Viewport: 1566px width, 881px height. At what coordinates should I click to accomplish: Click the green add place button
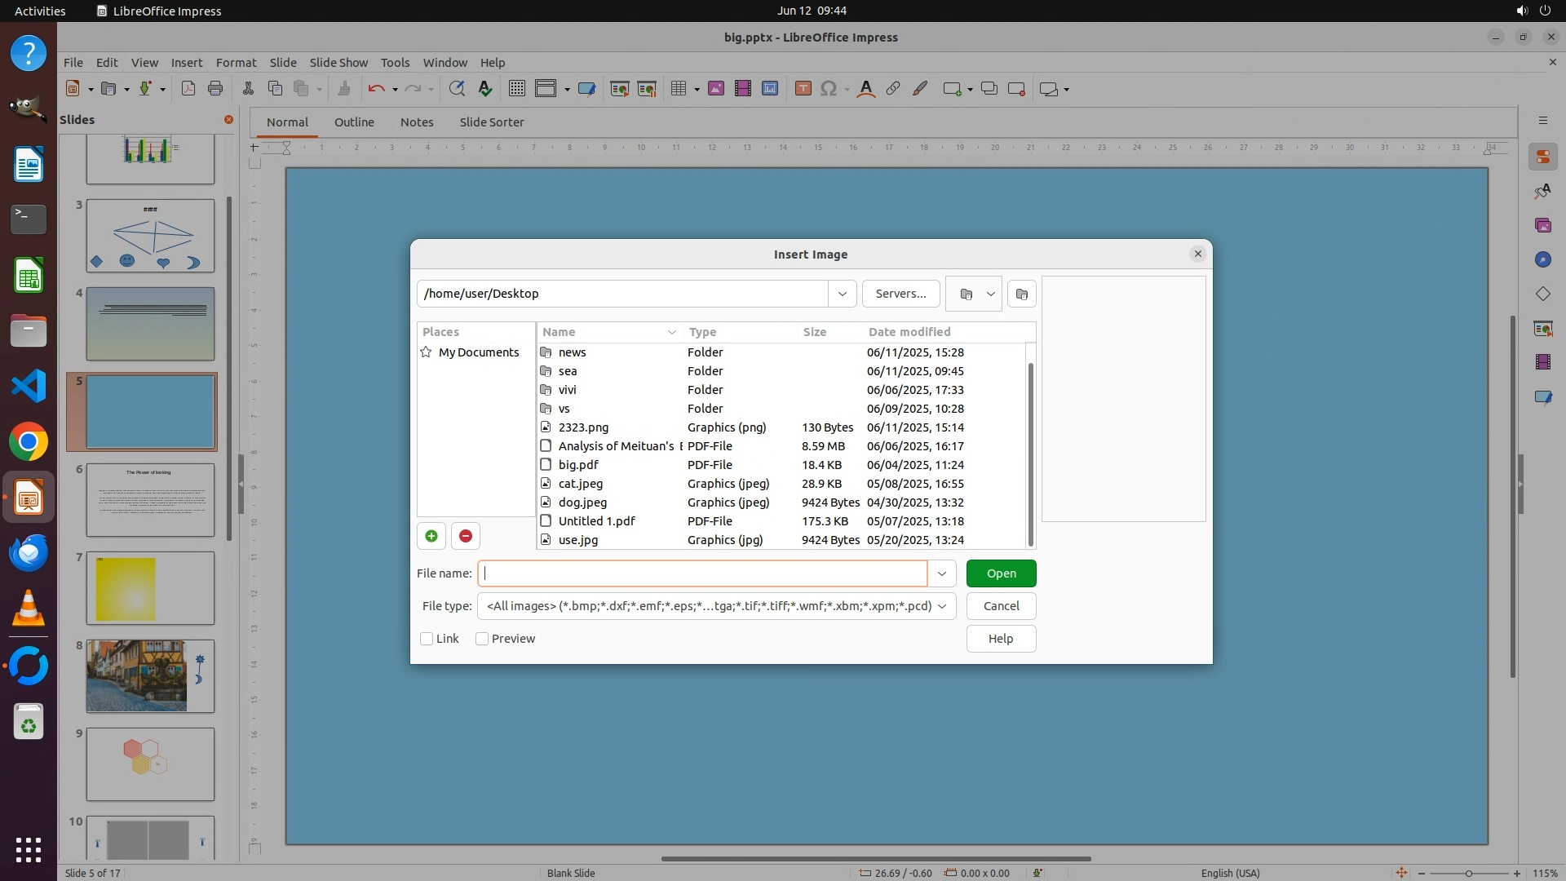[431, 536]
